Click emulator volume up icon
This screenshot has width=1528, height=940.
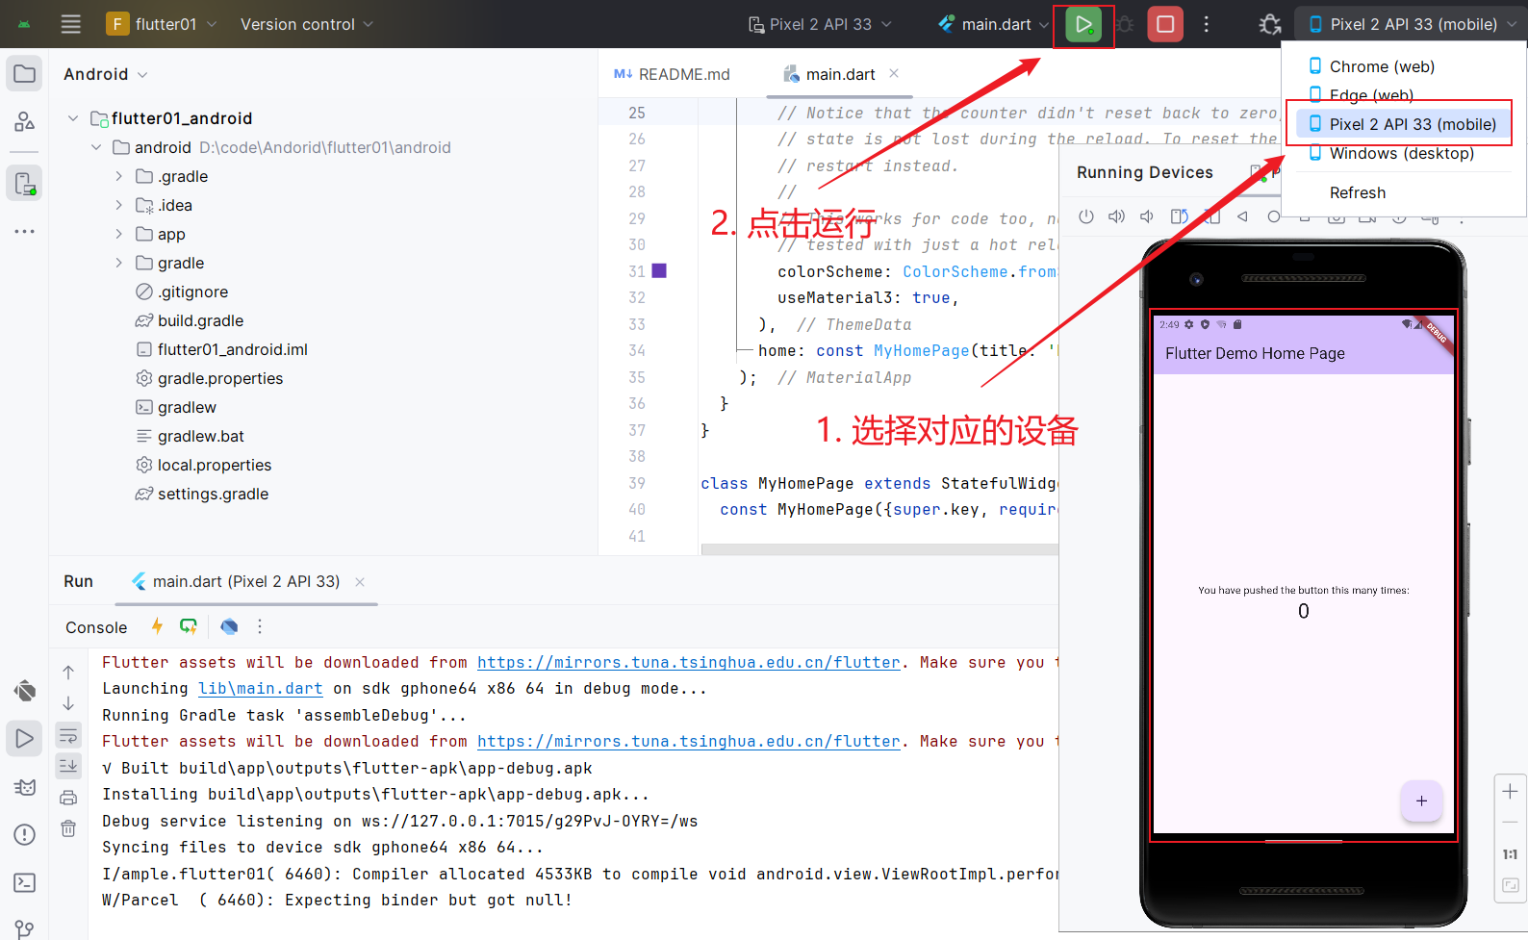pyautogui.click(x=1116, y=216)
